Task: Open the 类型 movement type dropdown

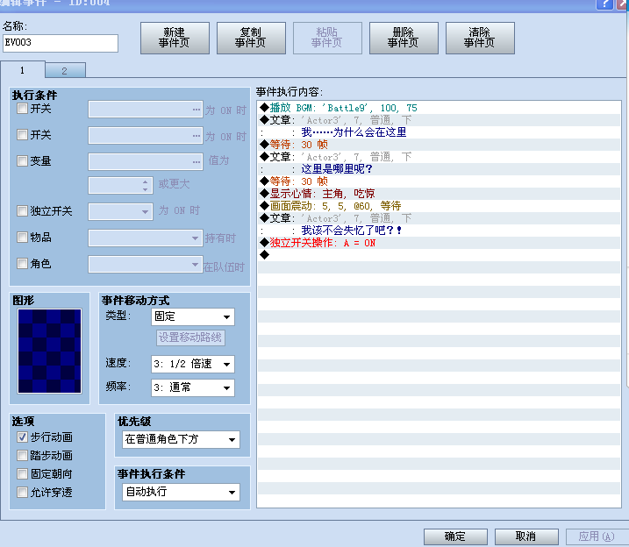Action: (x=193, y=316)
